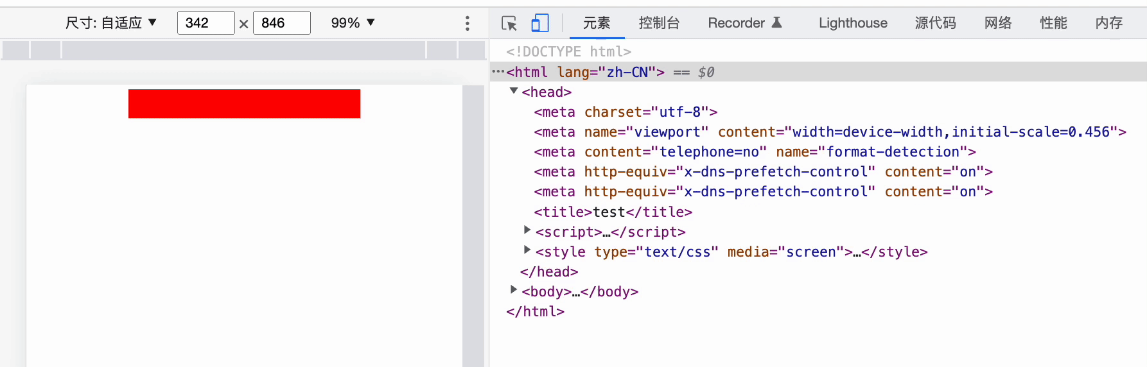The width and height of the screenshot is (1147, 367).
Task: Open the Lighthouse tab
Action: pos(853,23)
